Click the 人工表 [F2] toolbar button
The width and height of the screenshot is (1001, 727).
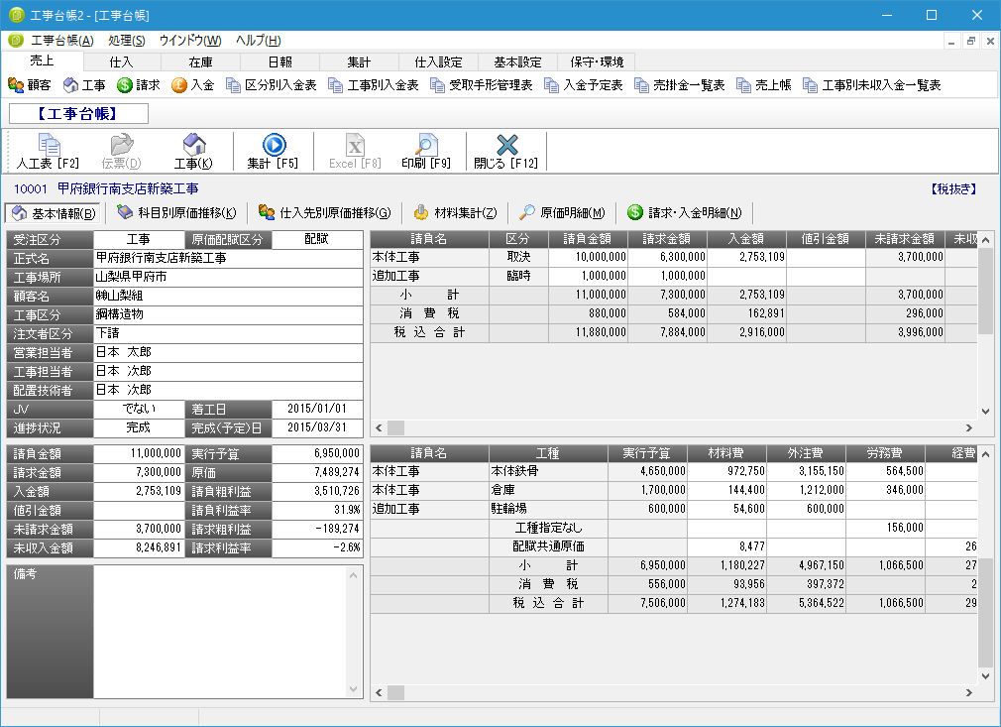coord(48,152)
